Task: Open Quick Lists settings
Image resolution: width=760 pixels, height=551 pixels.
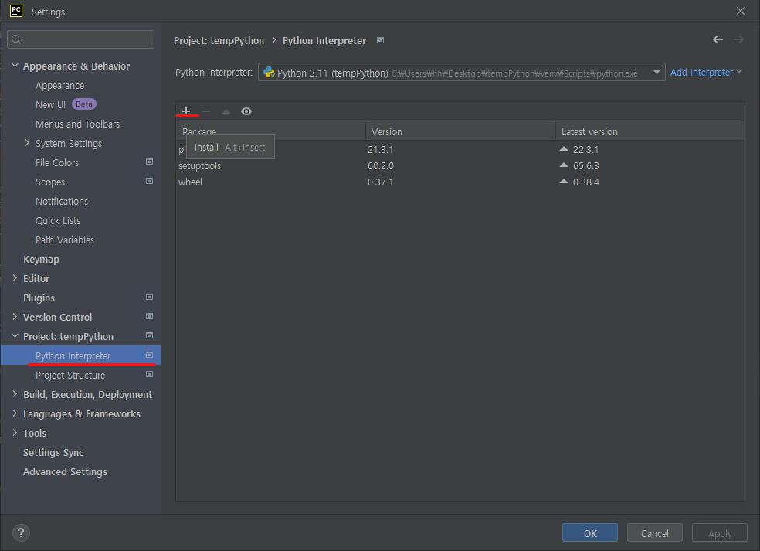Action: point(58,220)
